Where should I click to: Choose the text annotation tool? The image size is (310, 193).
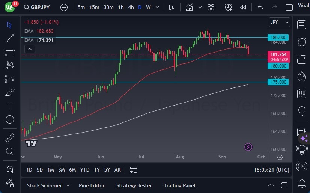tap(10, 106)
